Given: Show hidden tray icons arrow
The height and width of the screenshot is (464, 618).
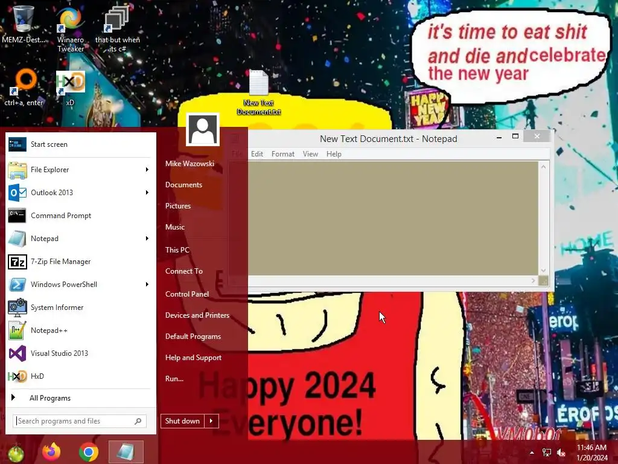Looking at the screenshot, I should tap(532, 453).
